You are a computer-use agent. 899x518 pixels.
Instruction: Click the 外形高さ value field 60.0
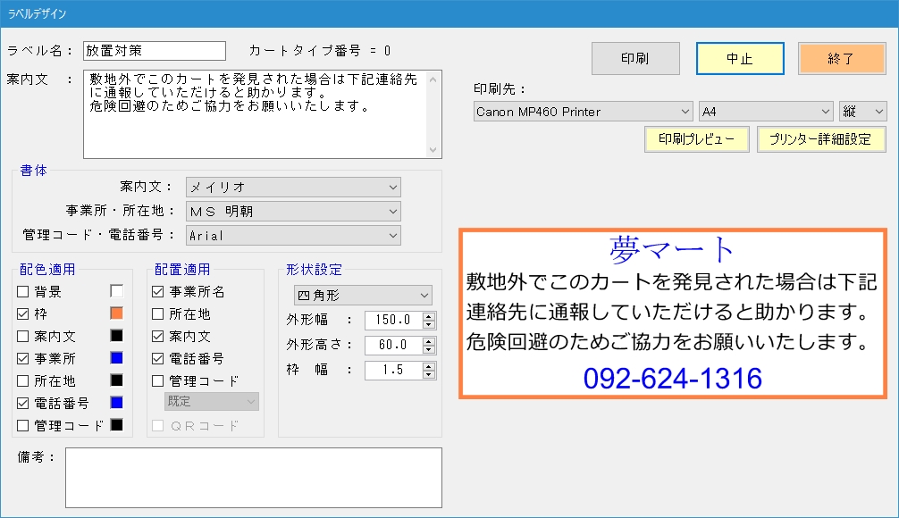394,345
